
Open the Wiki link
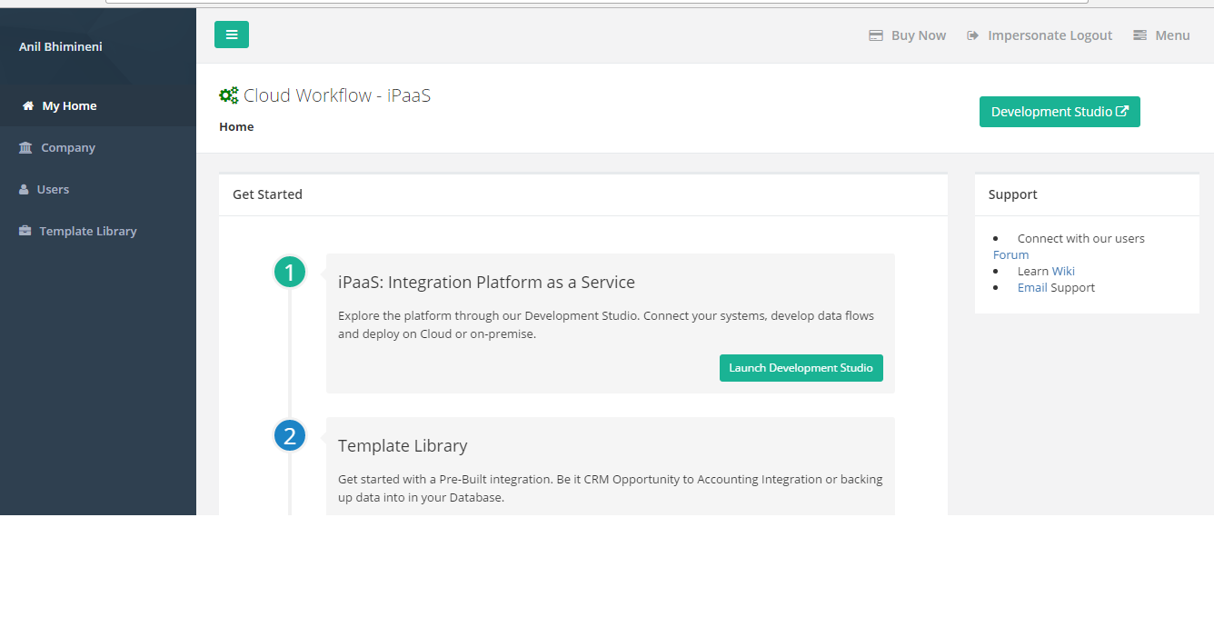tap(1063, 272)
